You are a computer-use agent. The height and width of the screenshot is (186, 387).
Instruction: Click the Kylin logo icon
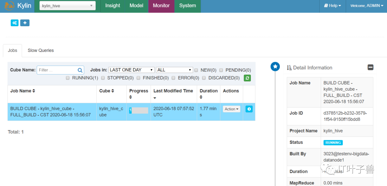[x=9, y=6]
